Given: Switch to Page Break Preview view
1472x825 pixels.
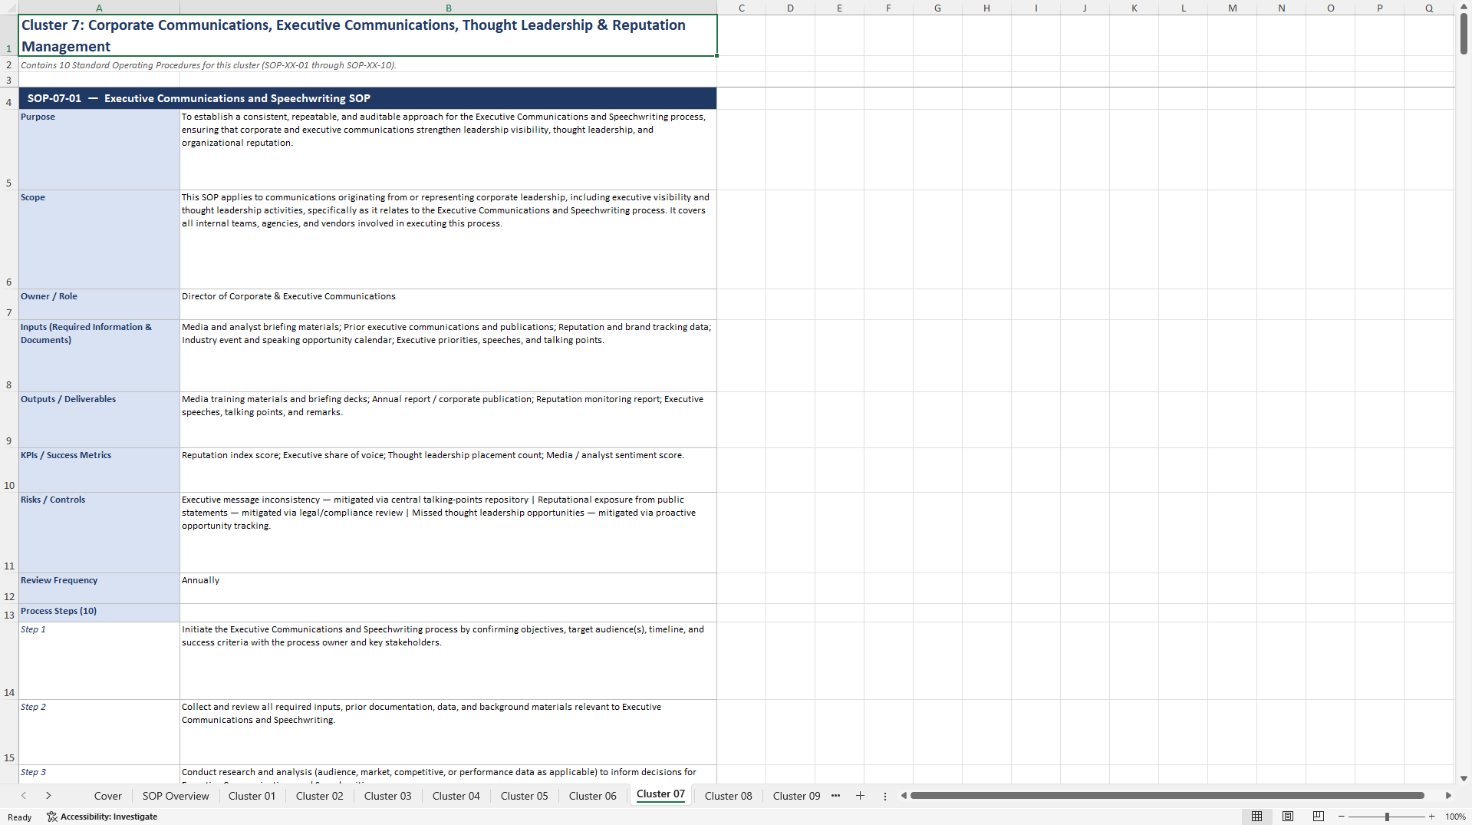Looking at the screenshot, I should (1319, 817).
